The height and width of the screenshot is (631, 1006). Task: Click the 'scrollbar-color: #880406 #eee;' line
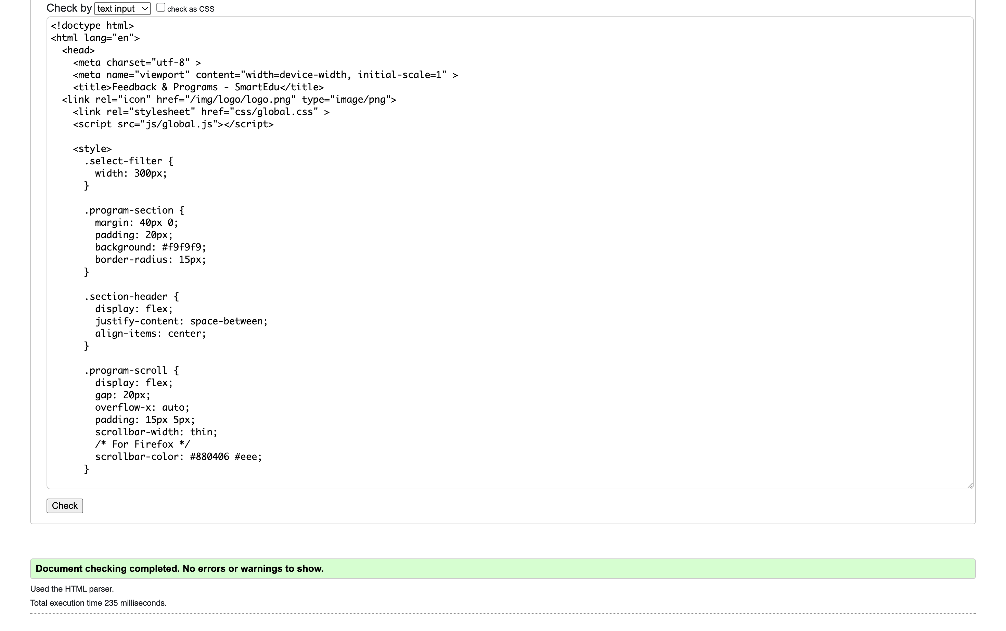(178, 457)
